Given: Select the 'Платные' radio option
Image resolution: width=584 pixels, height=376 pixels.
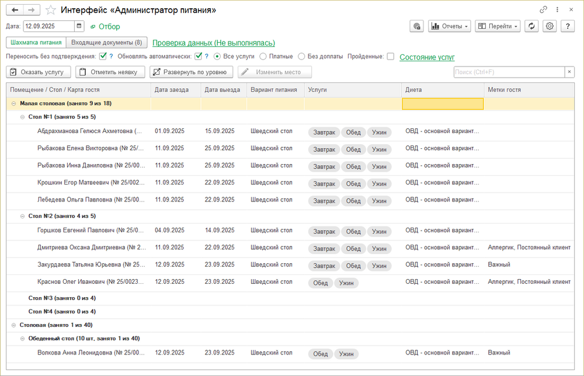Looking at the screenshot, I should [x=263, y=57].
